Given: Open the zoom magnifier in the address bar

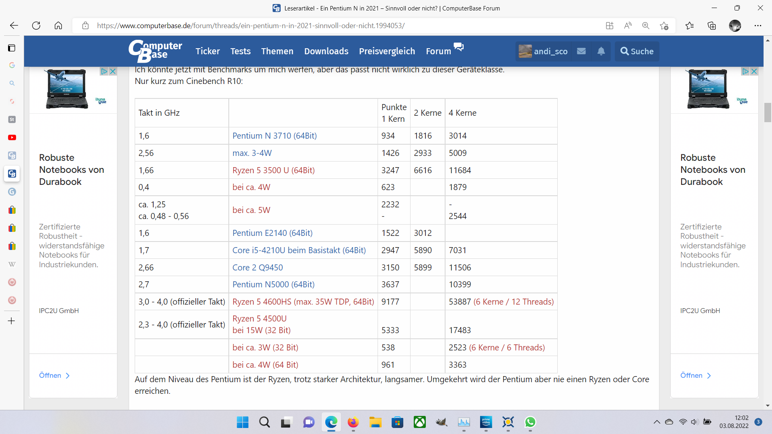Looking at the screenshot, I should pos(646,26).
